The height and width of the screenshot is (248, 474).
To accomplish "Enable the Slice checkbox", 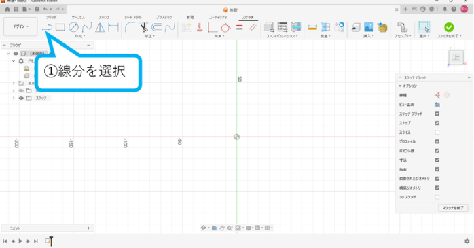I will coord(437,132).
